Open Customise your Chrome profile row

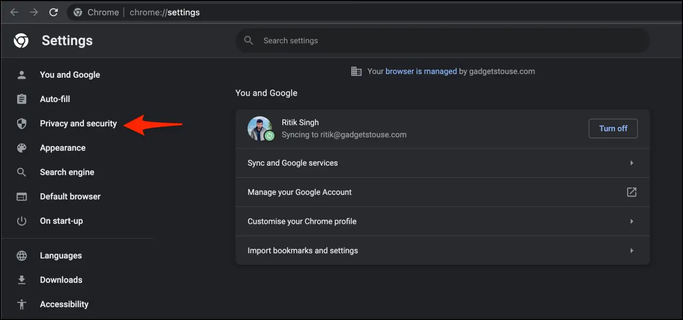(x=442, y=221)
